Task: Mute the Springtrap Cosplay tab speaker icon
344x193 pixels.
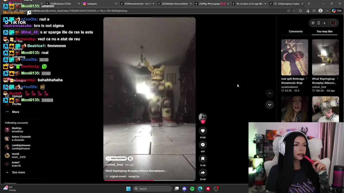Action: click(x=275, y=4)
